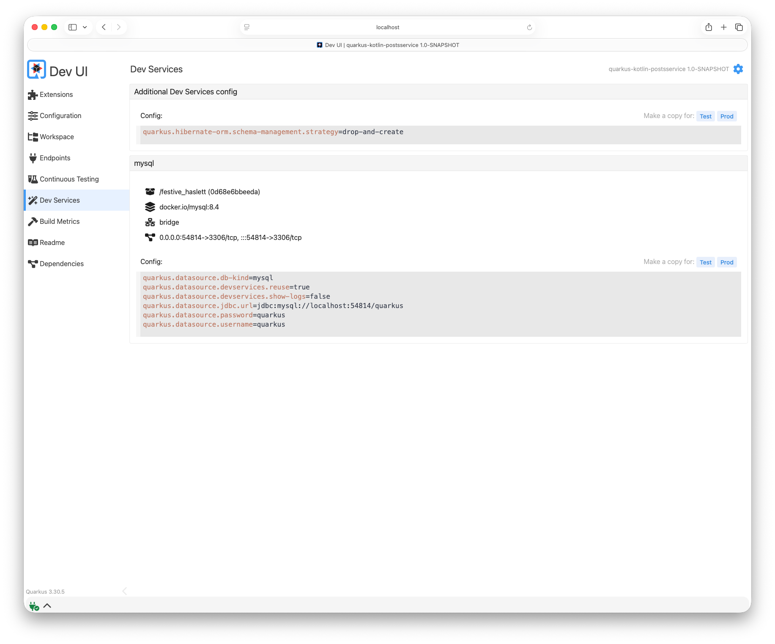Select Continuous Testing menu item
The height and width of the screenshot is (644, 775).
click(x=69, y=179)
